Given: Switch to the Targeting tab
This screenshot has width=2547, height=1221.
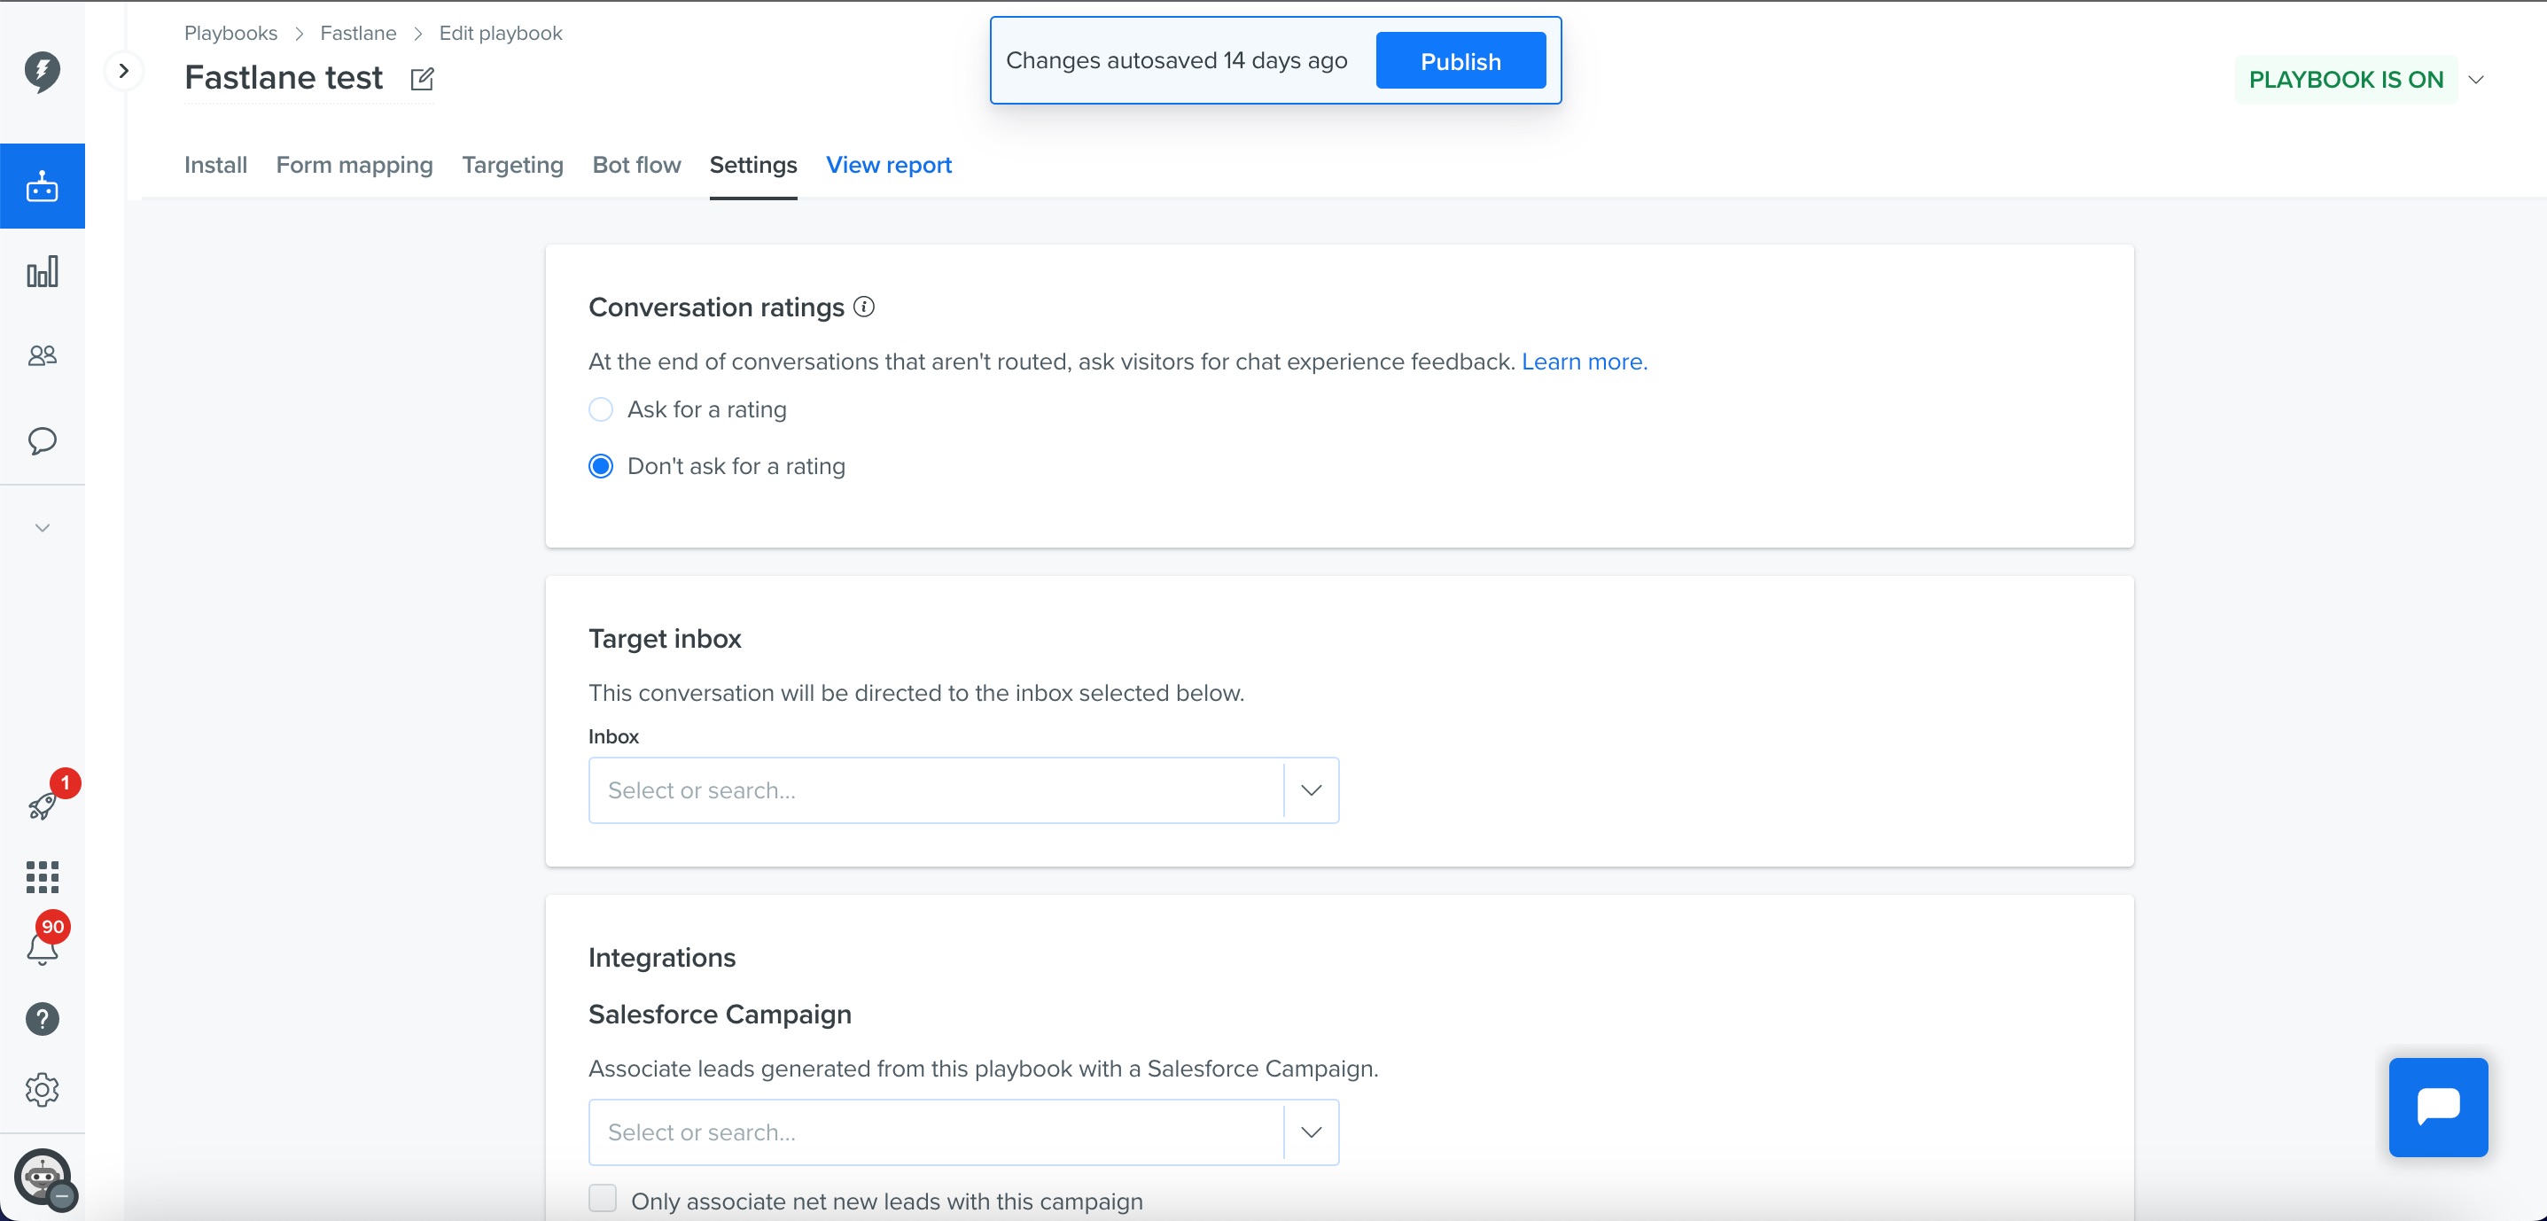Looking at the screenshot, I should [x=512, y=165].
